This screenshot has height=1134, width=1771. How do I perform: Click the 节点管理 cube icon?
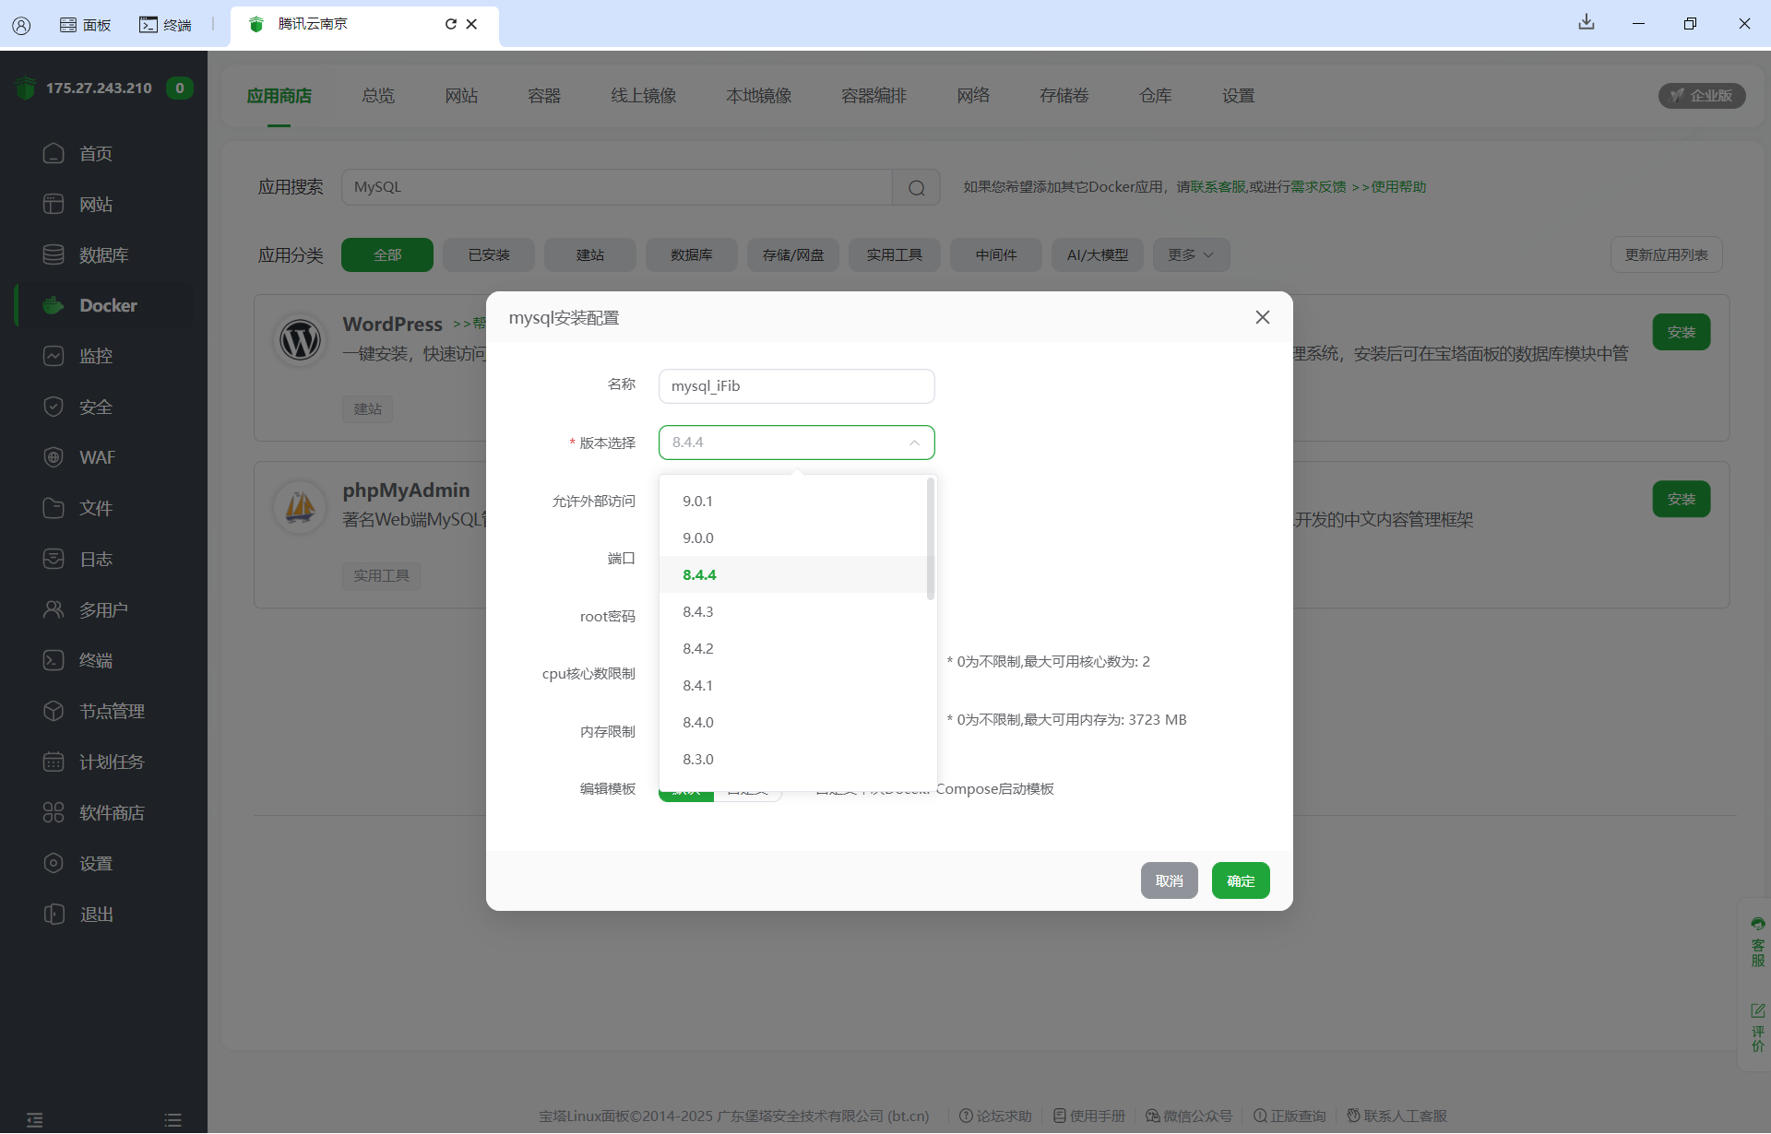(x=53, y=711)
